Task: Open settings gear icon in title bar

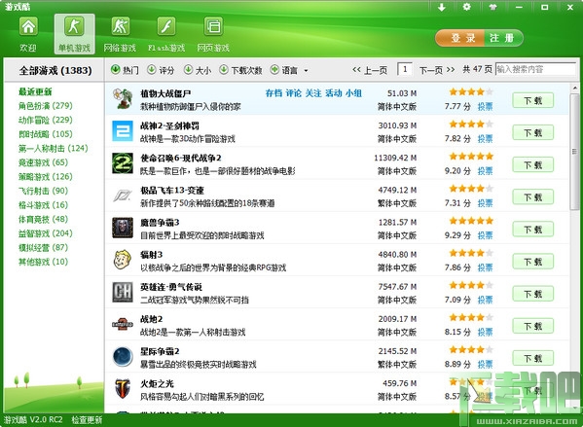Action: coord(466,7)
